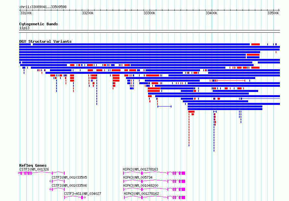Click the left arrow end of the coordinate ruler
This screenshot has width=289, height=201.
pos(20,10)
